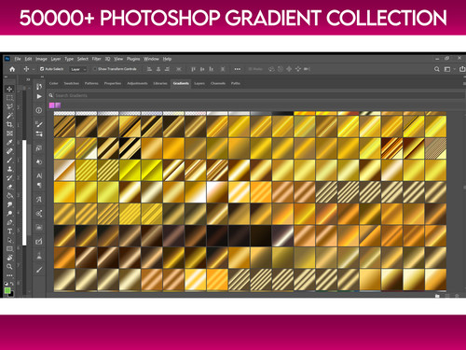466x350 pixels.
Task: Click the align left edges icon
Action: (x=149, y=69)
